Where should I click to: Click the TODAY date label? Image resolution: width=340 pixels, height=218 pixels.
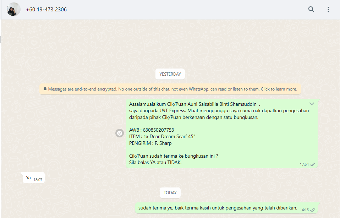170,193
